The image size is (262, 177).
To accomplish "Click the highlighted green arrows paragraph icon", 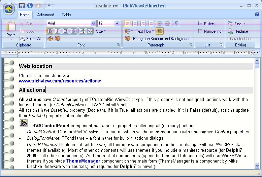I will point(160,31).
